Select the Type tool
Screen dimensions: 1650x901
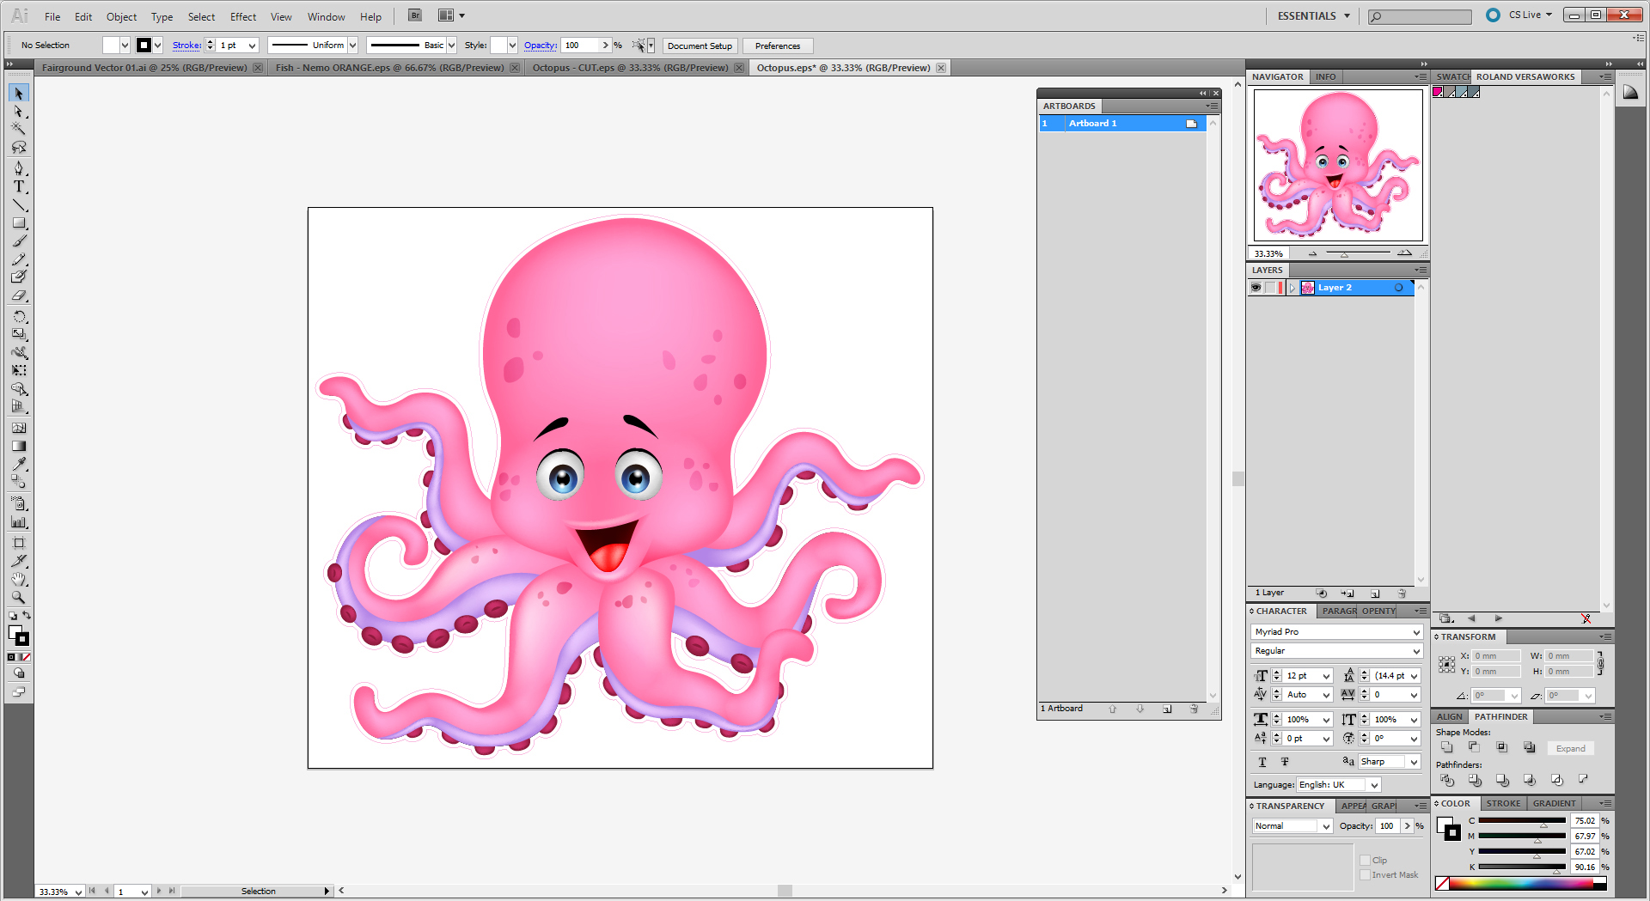point(19,186)
